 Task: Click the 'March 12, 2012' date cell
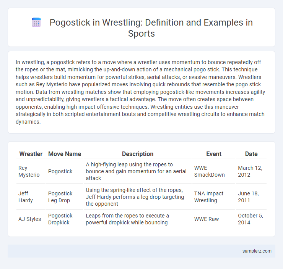tap(251, 171)
